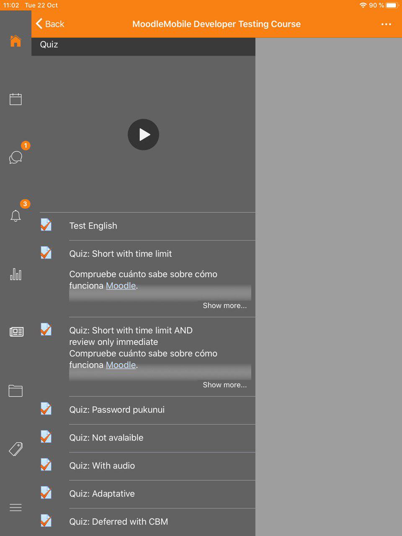
Task: Tap the quiz icon for Password pukunui
Action: [46, 409]
